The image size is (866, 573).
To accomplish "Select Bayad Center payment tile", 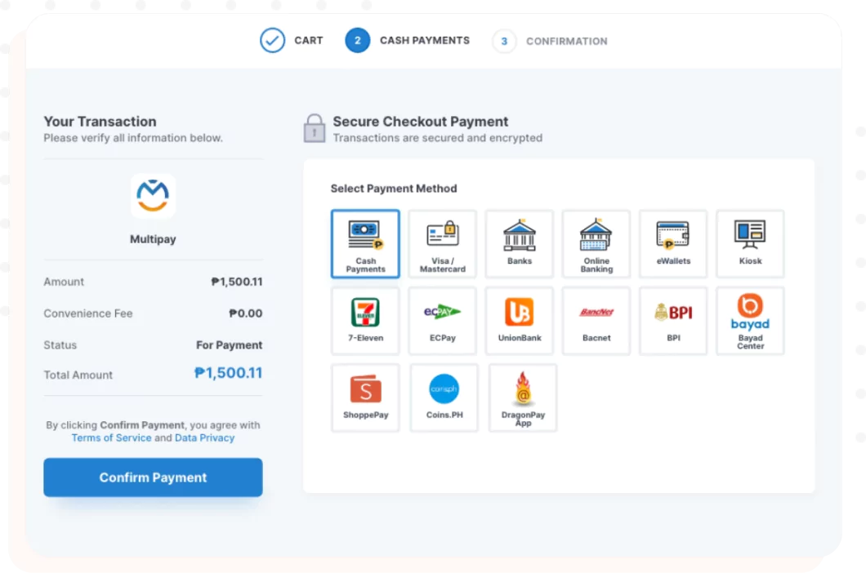I will click(750, 321).
